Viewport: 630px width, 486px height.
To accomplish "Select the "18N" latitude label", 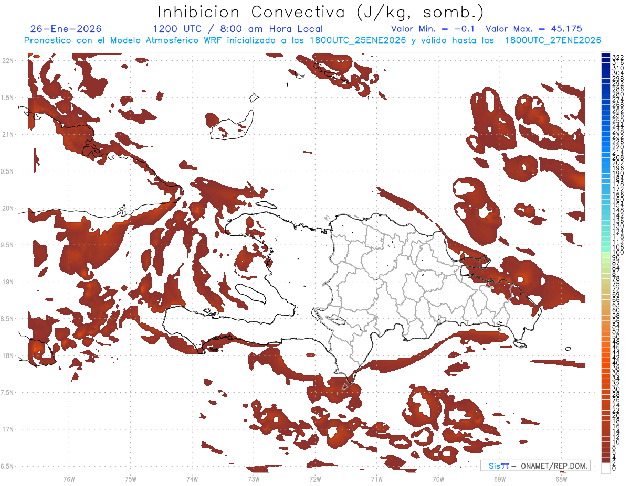I will tap(7, 356).
